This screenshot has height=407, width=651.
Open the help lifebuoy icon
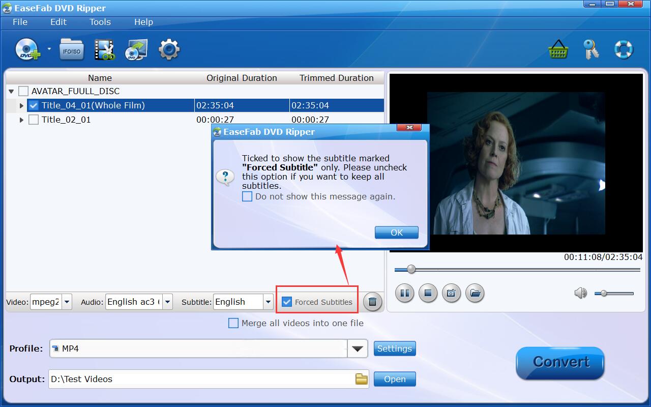tap(624, 50)
